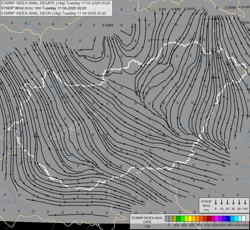250x230 pixels.
Task: Pick the pure blue CAPE swatch before 2500
Action: tap(228, 218)
